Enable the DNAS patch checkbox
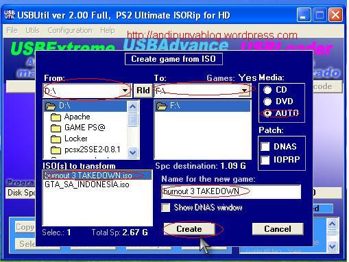The image size is (349, 262). [265, 146]
